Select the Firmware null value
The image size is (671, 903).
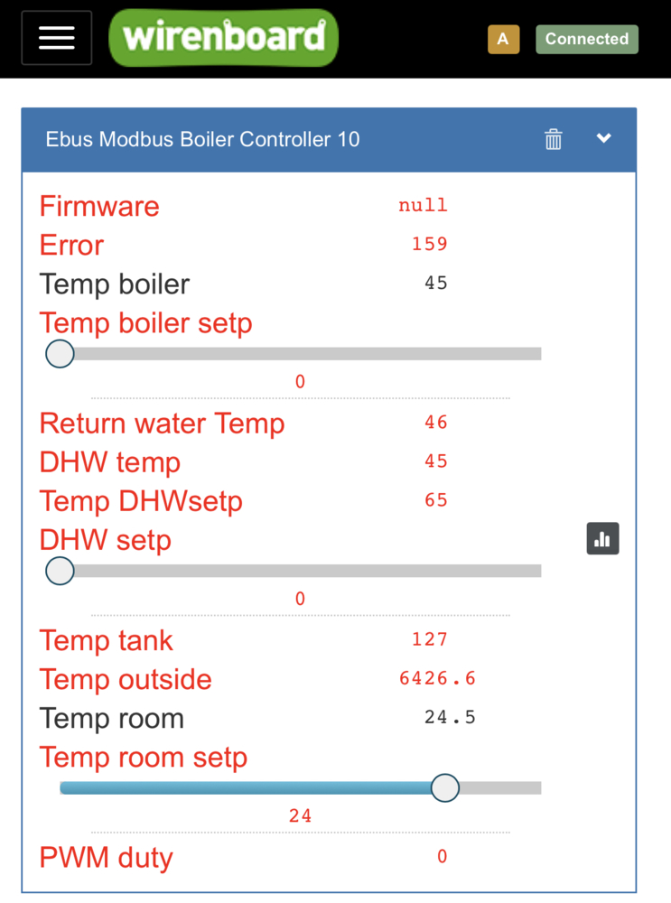tap(423, 206)
